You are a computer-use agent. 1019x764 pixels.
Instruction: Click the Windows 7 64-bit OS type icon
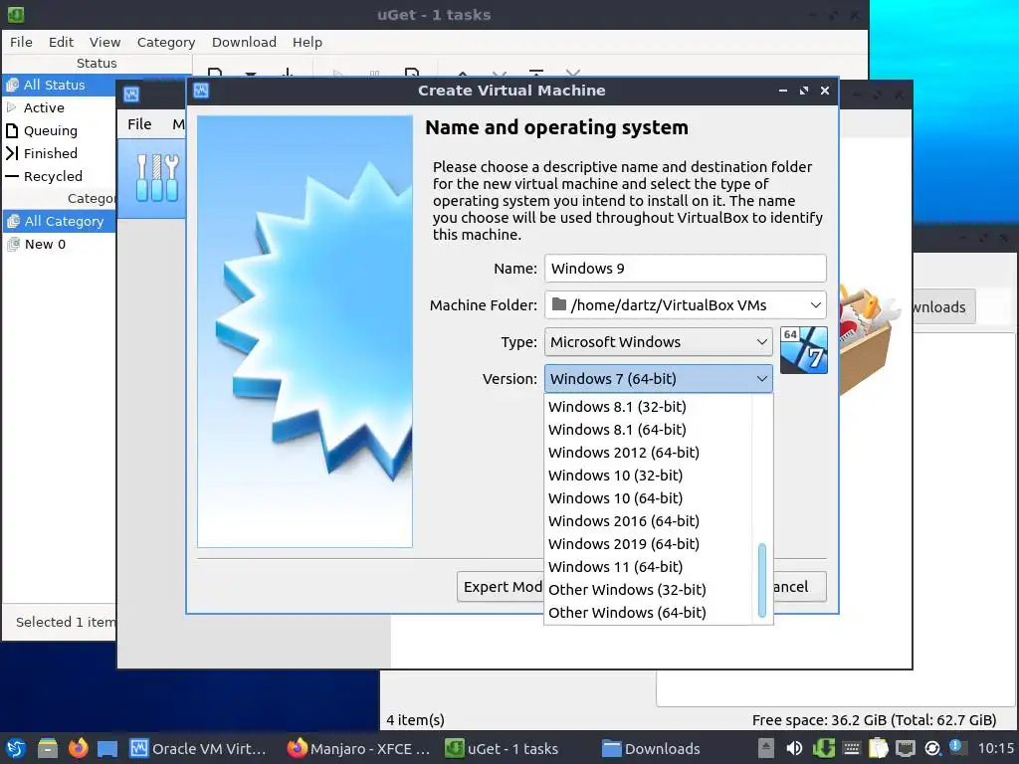point(803,350)
